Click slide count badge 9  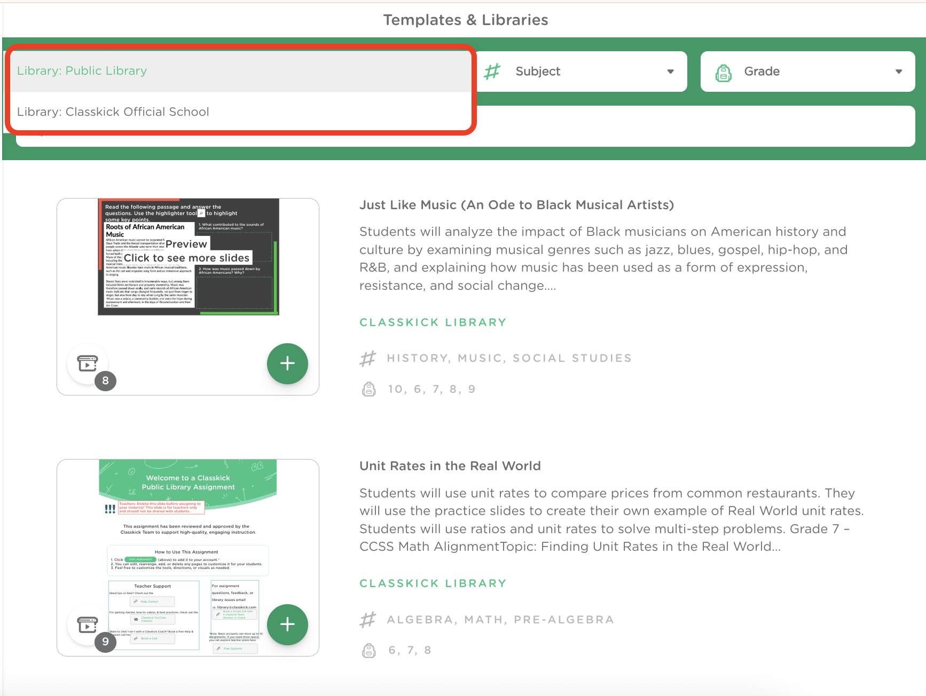click(x=105, y=642)
